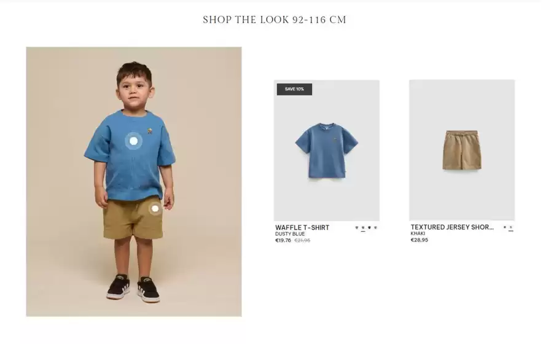This screenshot has width=559, height=344.
Task: Select the second (underlined) Waffle T-Shirt color swatch
Action: click(x=363, y=227)
